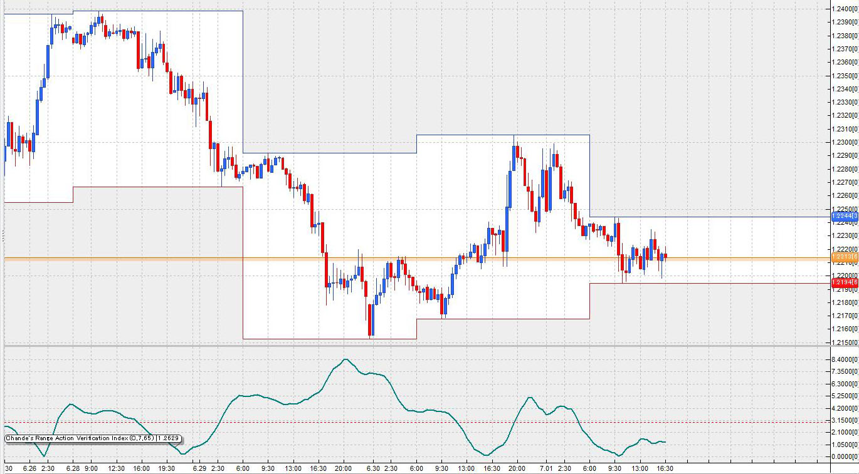Click the 1.2340 price axis label
859x474 pixels.
point(845,89)
